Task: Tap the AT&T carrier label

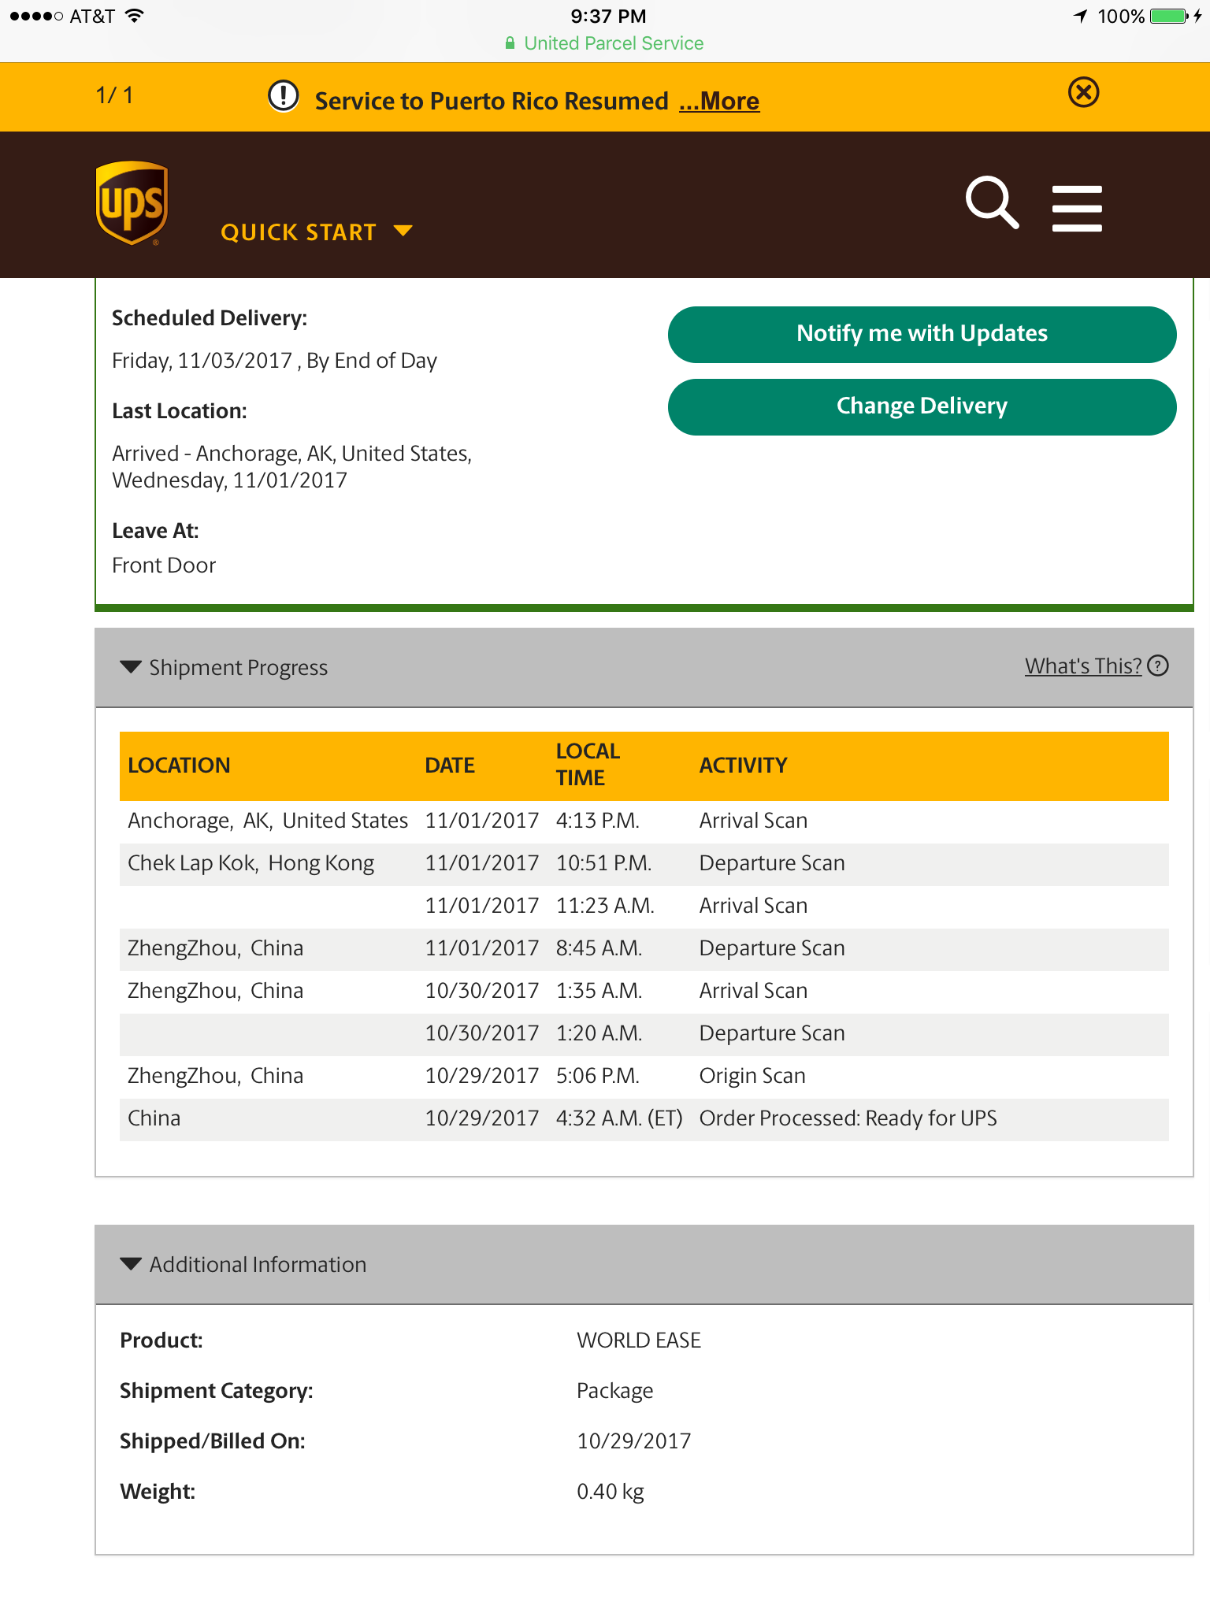Action: (92, 16)
